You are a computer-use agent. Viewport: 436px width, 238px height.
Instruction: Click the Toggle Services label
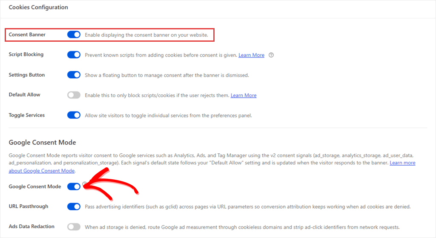click(27, 115)
